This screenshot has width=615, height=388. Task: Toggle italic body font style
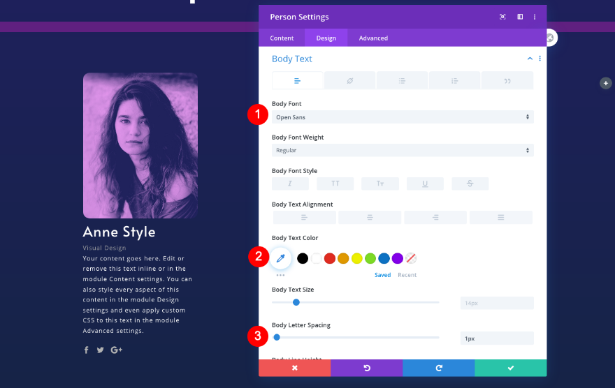pos(290,184)
